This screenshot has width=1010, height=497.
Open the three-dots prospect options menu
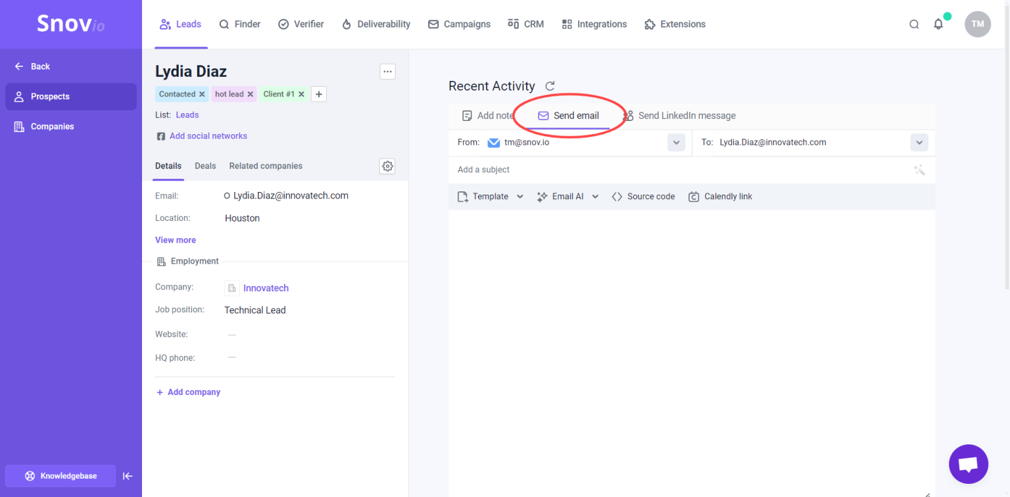pyautogui.click(x=388, y=72)
